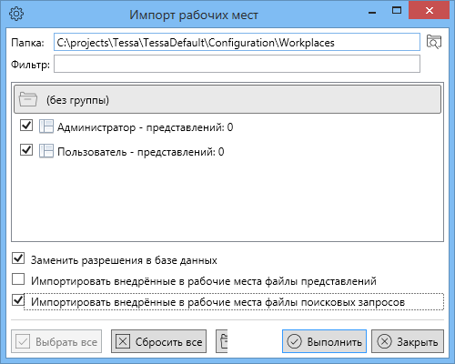Enable import of embedded файлы представлений
455x364 pixels.
click(18, 279)
